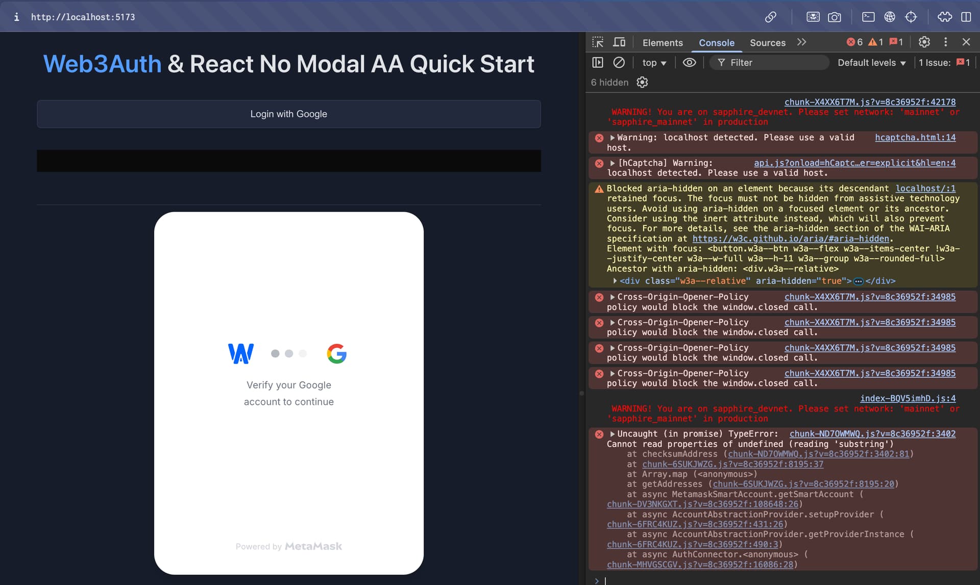The height and width of the screenshot is (585, 980).
Task: Expand the first Cross-Origin-Opener-Policy error
Action: 612,297
